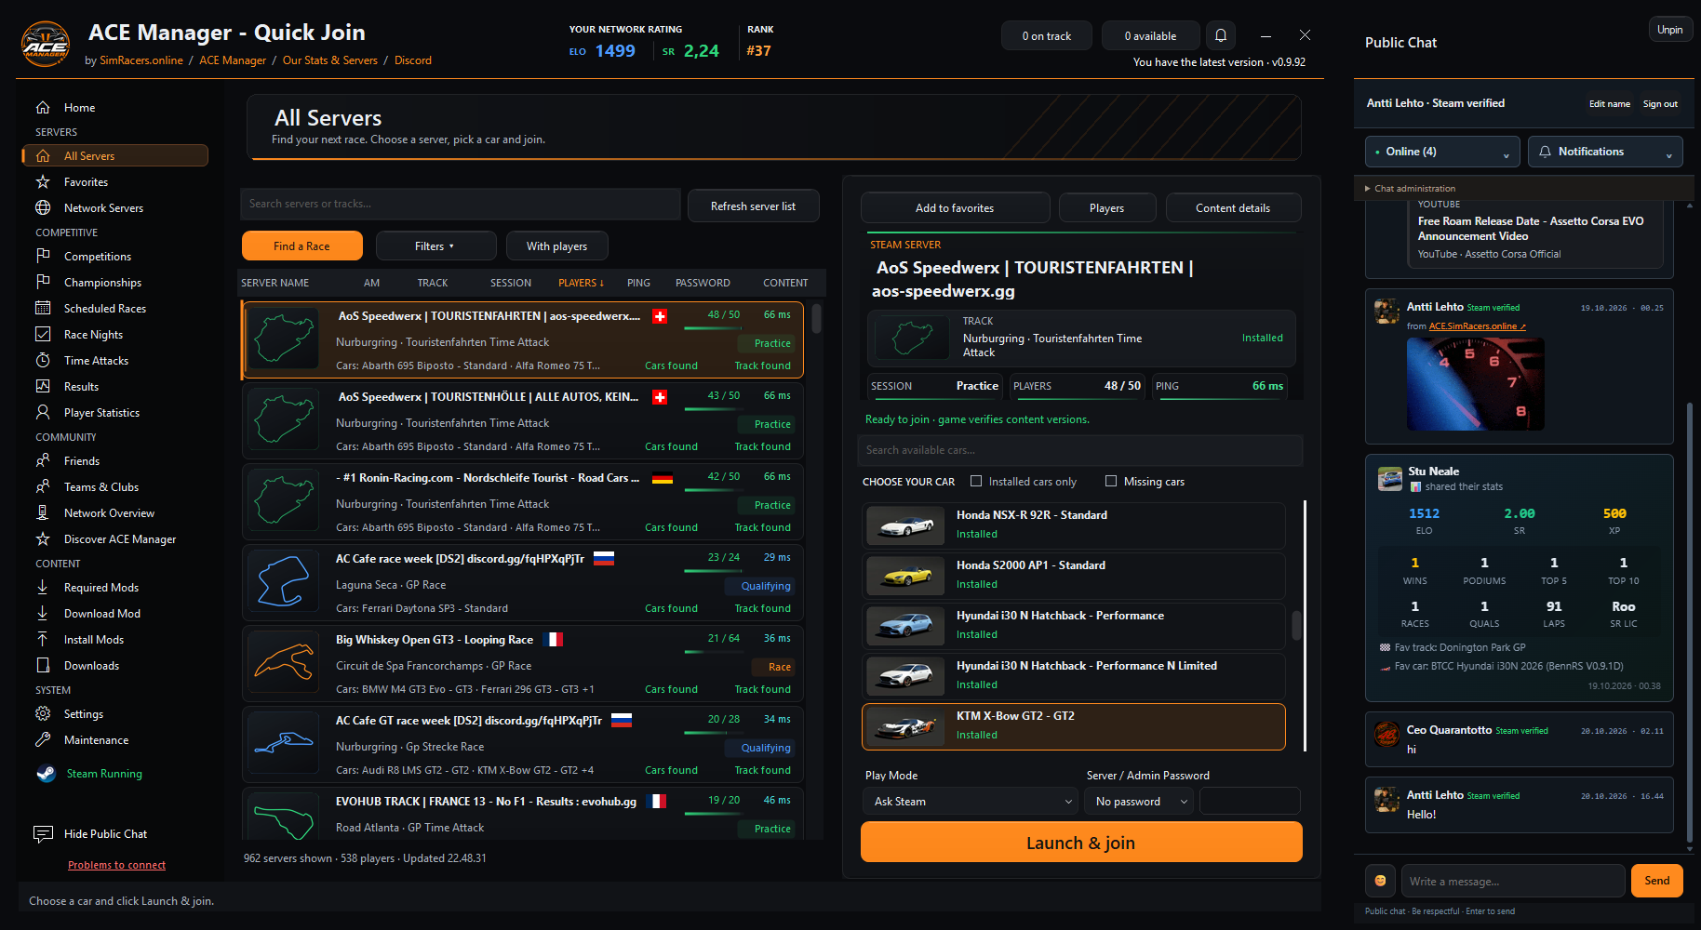Unpin the Public Chat panel
The width and height of the screenshot is (1701, 930).
(1669, 30)
